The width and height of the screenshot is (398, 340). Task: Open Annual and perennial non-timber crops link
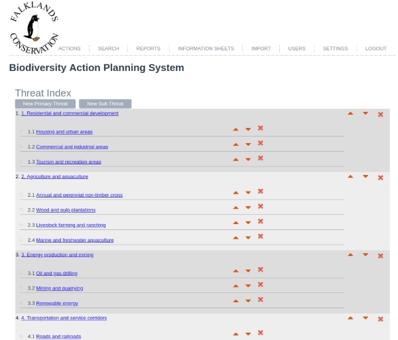tap(79, 195)
